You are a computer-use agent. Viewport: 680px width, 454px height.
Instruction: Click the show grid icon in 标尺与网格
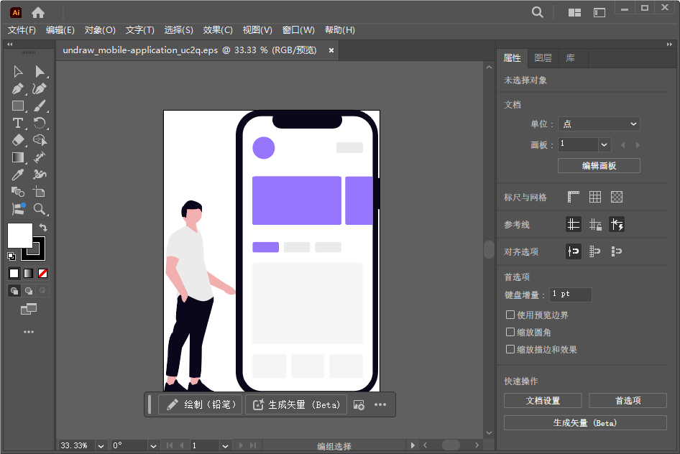(594, 196)
